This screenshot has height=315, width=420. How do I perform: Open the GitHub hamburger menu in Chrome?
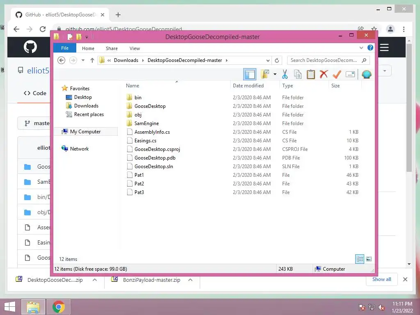[x=384, y=48]
